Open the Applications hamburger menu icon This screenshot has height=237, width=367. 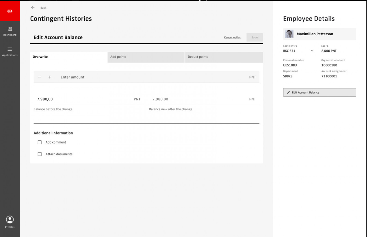pos(10,49)
